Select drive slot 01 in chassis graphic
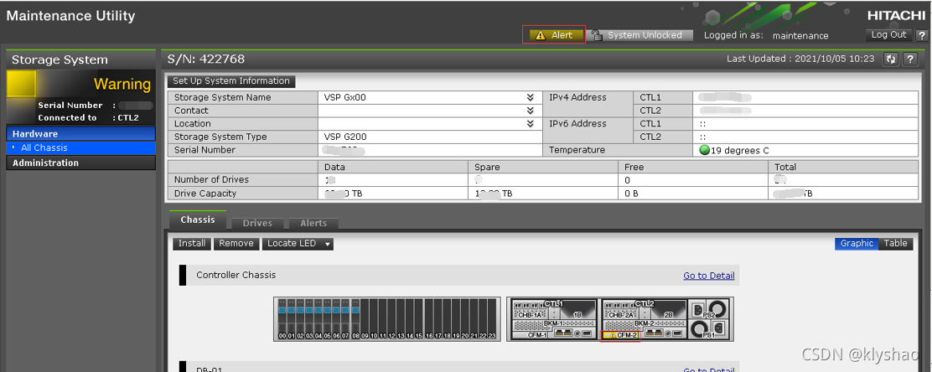Viewport: 932px width, 372px height. pos(292,320)
